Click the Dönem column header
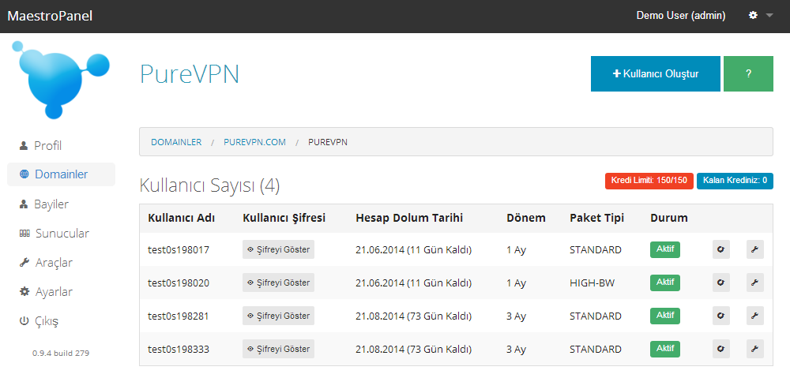The height and width of the screenshot is (378, 790). [526, 219]
